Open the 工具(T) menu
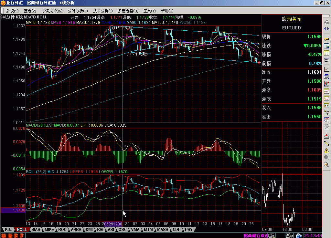The height and width of the screenshot is (238, 331). click(x=149, y=11)
